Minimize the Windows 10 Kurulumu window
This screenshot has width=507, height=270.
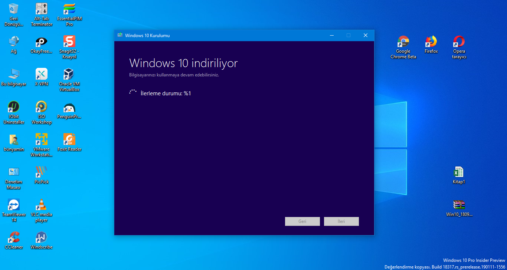click(x=331, y=35)
